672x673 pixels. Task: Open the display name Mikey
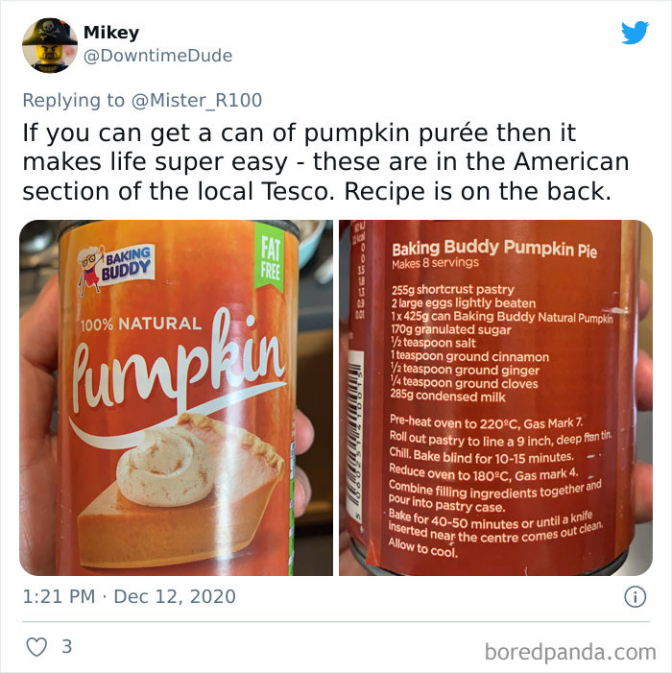click(x=111, y=33)
